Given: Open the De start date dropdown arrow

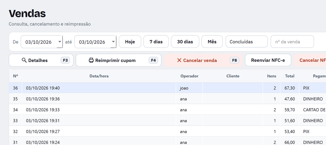Looking at the screenshot, I should (59, 42).
